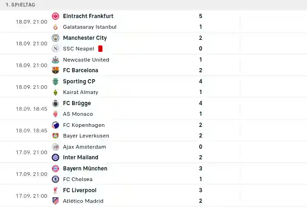Click the Eintracht Frankfurt club crest
The height and width of the screenshot is (207, 307).
tap(55, 16)
